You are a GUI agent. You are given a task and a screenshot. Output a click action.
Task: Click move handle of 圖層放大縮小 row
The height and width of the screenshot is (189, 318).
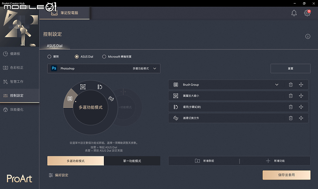[301, 96]
